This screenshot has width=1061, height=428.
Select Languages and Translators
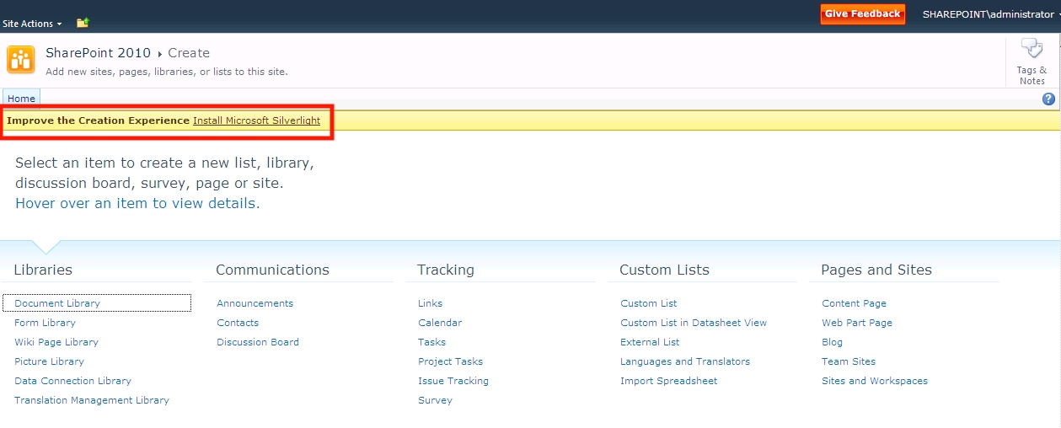(685, 361)
